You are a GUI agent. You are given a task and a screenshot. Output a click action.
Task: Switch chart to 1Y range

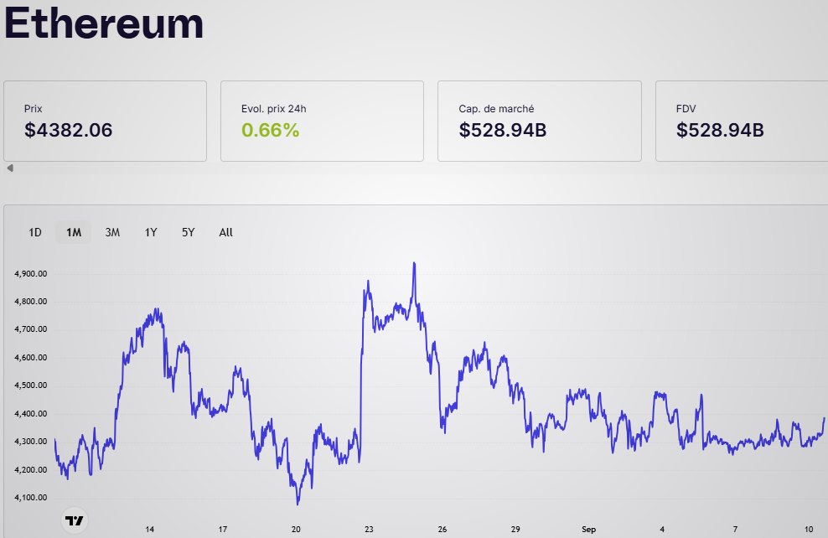[151, 232]
